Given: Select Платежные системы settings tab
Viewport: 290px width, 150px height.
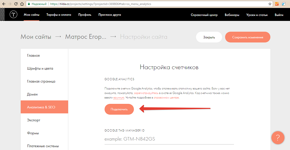Looking at the screenshot, I should tap(44, 146).
